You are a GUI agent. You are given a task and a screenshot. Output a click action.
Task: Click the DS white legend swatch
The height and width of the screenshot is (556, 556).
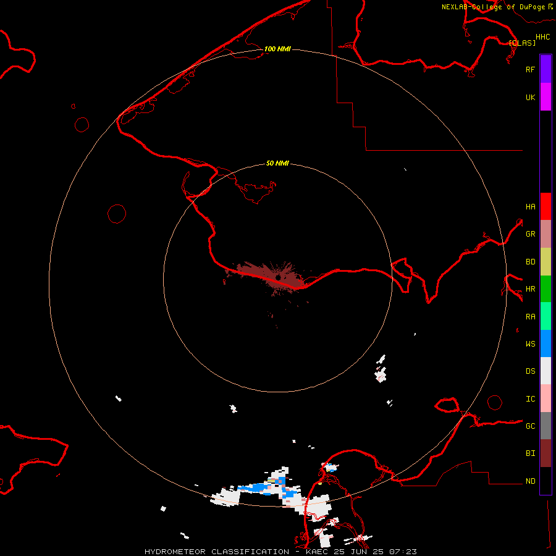545,371
